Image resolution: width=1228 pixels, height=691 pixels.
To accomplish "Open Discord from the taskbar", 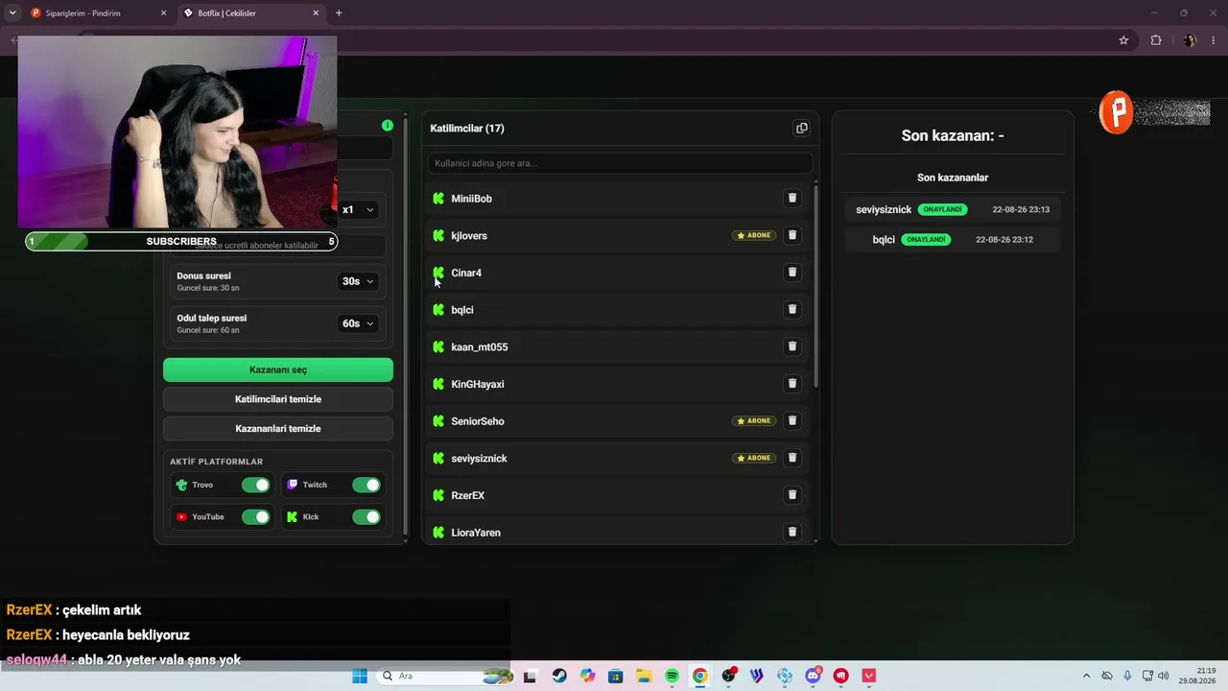I will click(814, 676).
